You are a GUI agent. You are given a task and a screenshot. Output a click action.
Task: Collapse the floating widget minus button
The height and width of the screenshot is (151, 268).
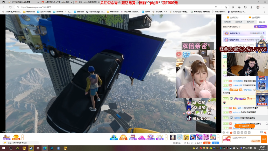[x=262, y=37]
